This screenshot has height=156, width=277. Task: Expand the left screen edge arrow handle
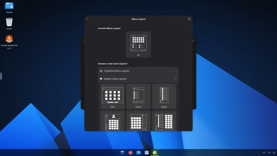coord(1,76)
